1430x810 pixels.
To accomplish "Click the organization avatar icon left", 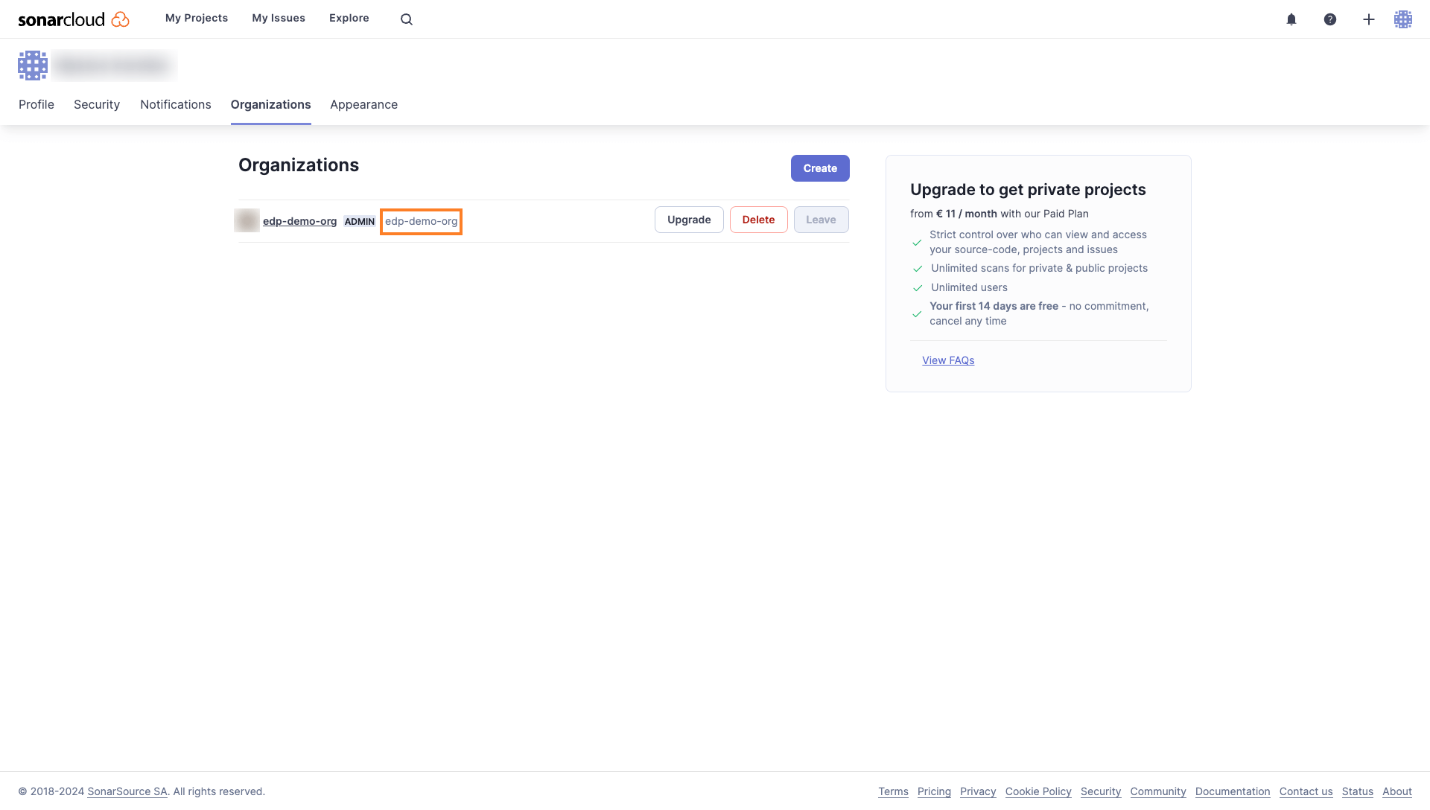I will point(246,219).
